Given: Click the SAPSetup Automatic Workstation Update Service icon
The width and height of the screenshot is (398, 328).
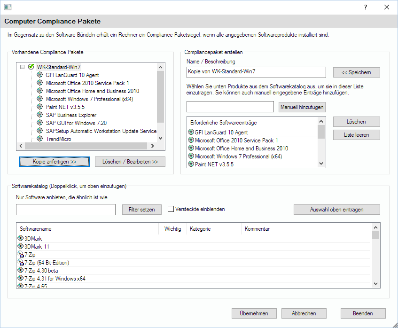Looking at the screenshot, I should click(x=40, y=131).
